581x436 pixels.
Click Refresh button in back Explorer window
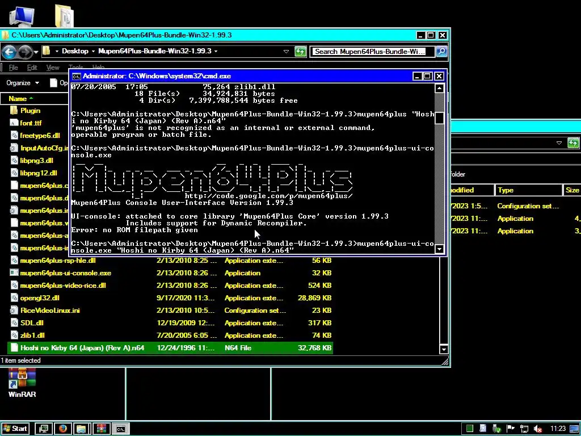tap(573, 143)
